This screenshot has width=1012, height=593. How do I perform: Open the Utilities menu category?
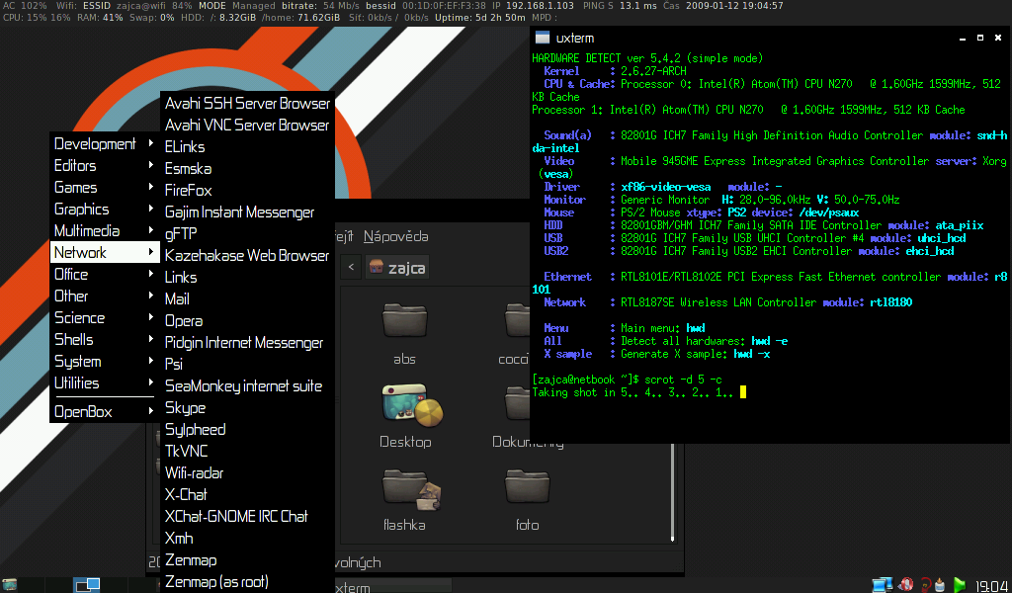coord(103,382)
